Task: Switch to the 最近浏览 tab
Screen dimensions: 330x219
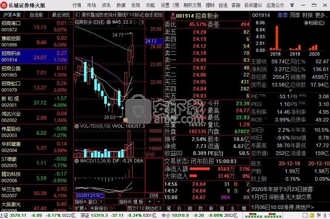Action: coord(61,15)
